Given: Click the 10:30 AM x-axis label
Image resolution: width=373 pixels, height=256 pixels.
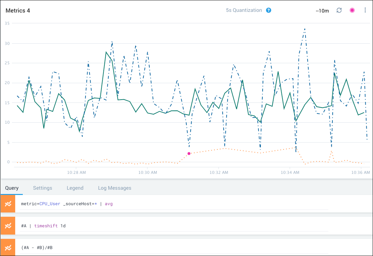Looking at the screenshot, I should click(148, 172).
